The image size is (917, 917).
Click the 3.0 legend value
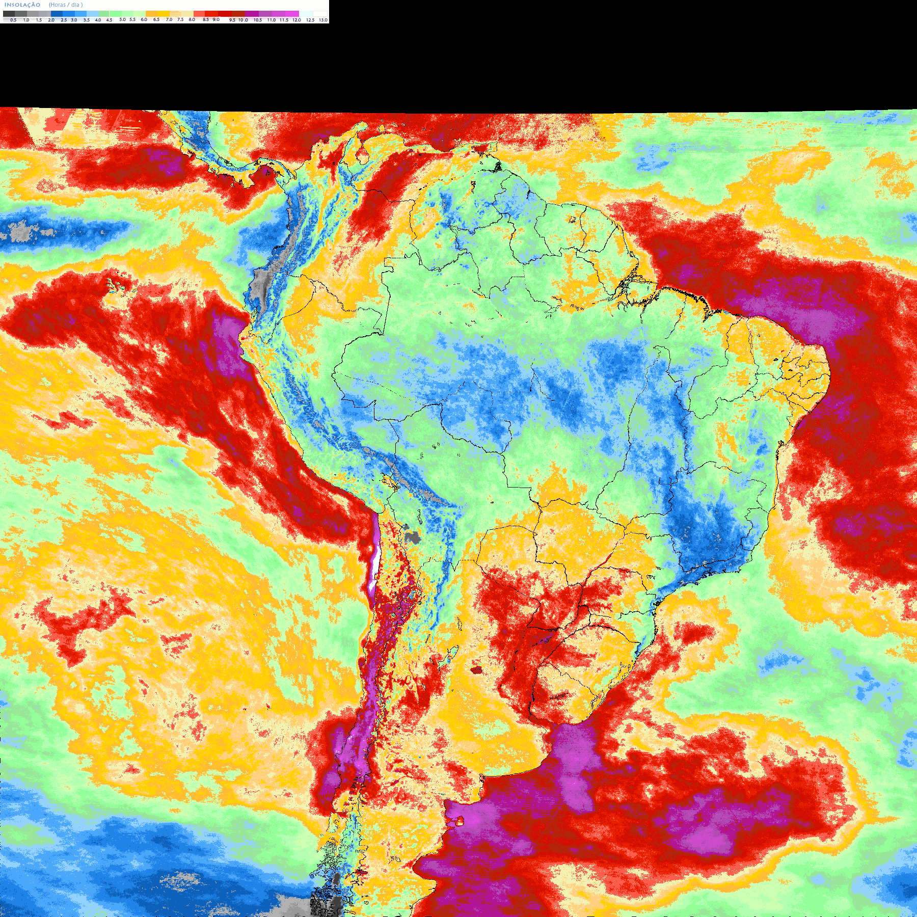coord(74,20)
